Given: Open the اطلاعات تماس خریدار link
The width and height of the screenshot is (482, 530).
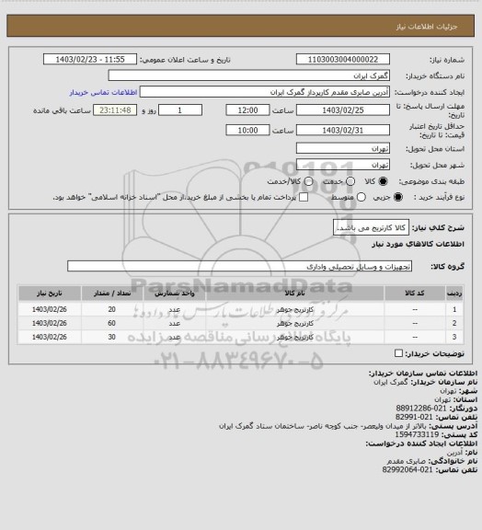Looking at the screenshot, I should click(x=103, y=92).
